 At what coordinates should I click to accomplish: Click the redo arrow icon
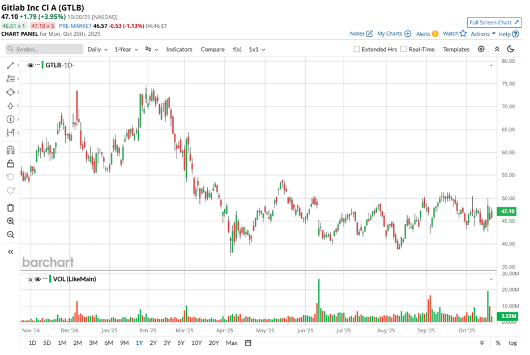click(11, 190)
